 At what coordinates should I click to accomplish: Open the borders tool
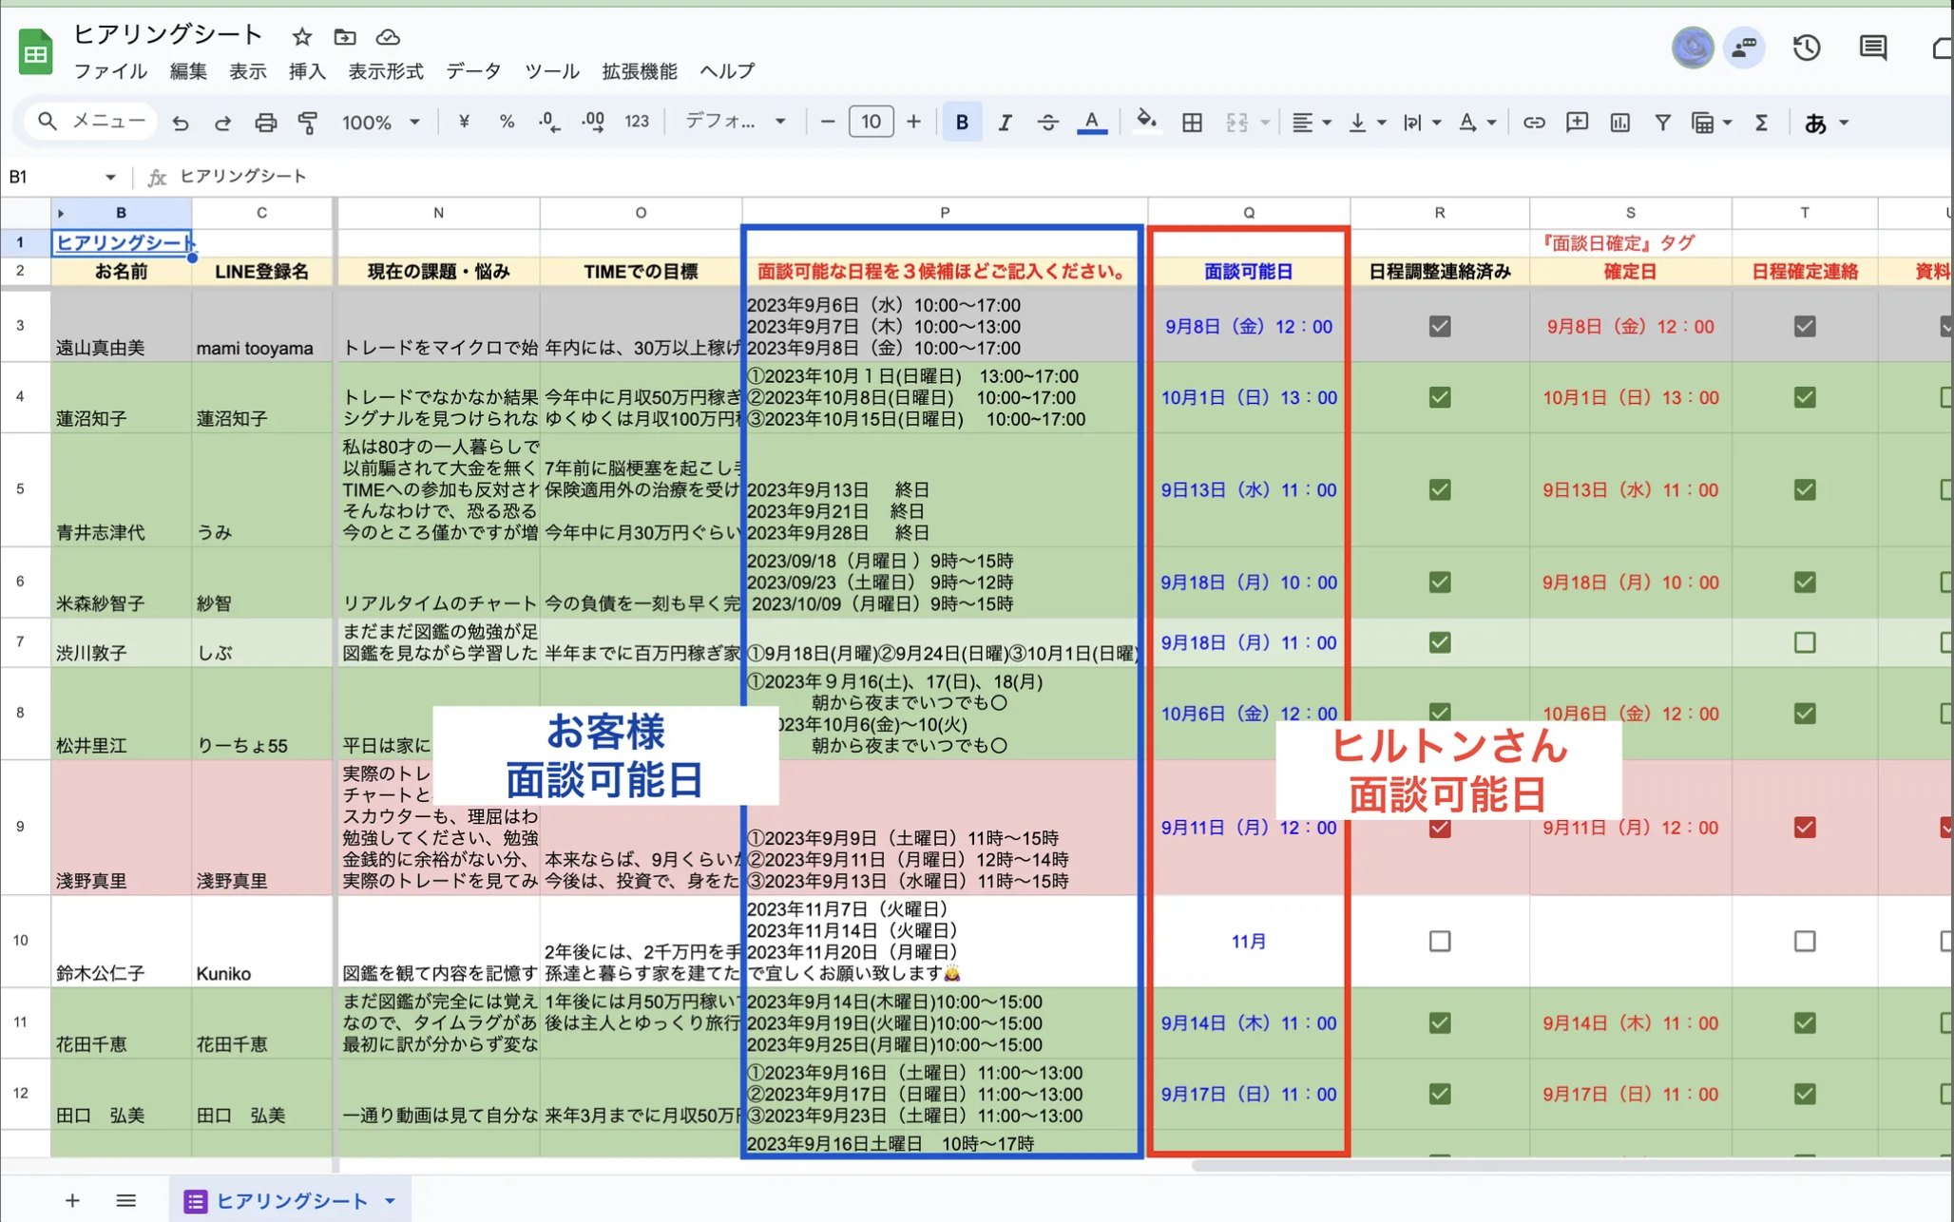tap(1192, 122)
